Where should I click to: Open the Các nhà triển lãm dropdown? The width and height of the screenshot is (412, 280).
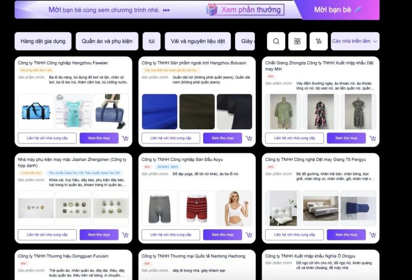(355, 41)
